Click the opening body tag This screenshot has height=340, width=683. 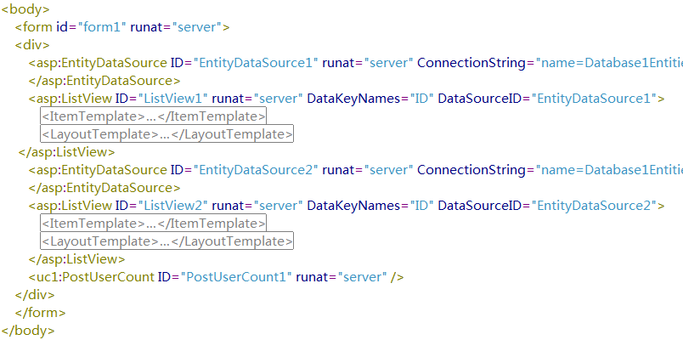pyautogui.click(x=25, y=9)
